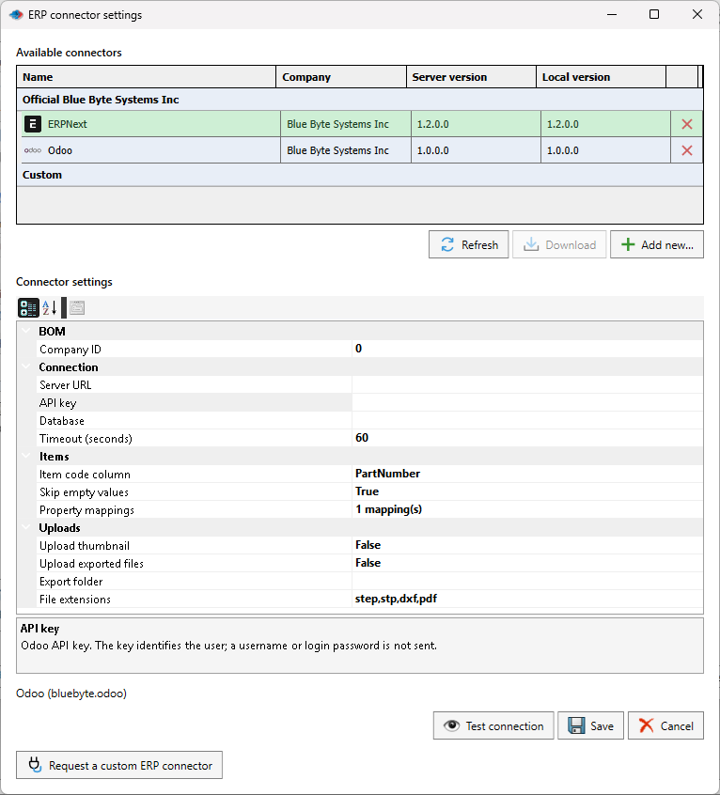Cancel the connector settings changes
The image size is (720, 795).
665,726
